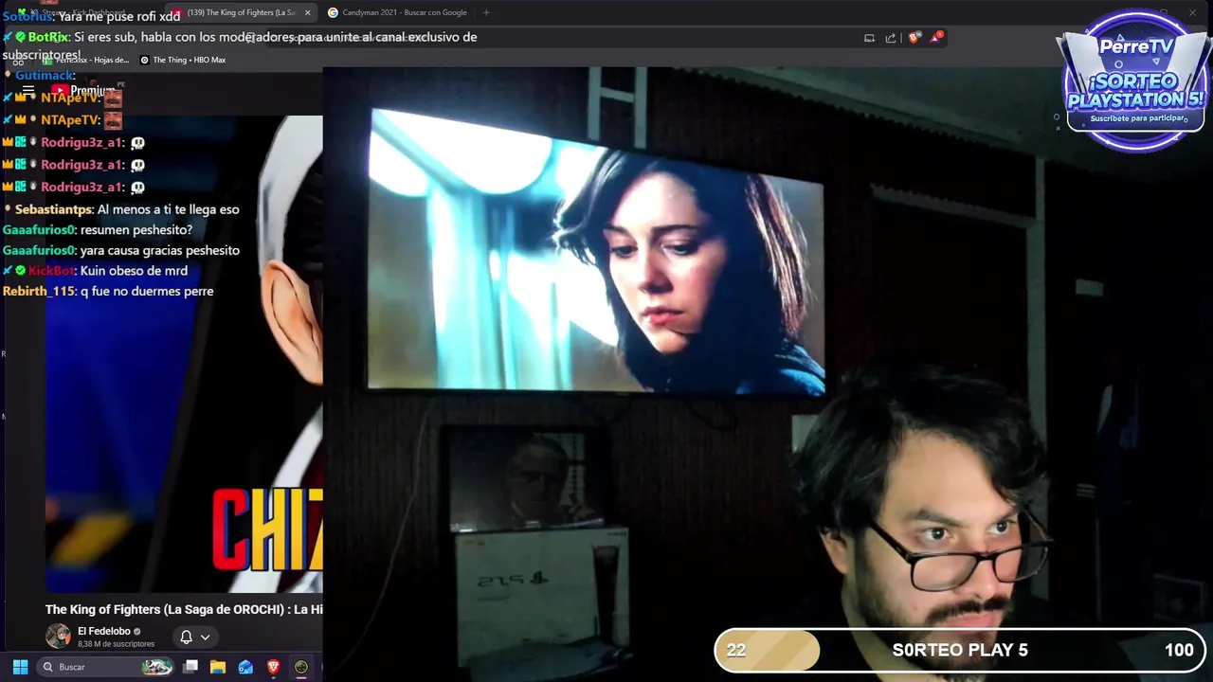Switch to The King of Fighters tab
The image size is (1213, 682).
click(x=241, y=12)
